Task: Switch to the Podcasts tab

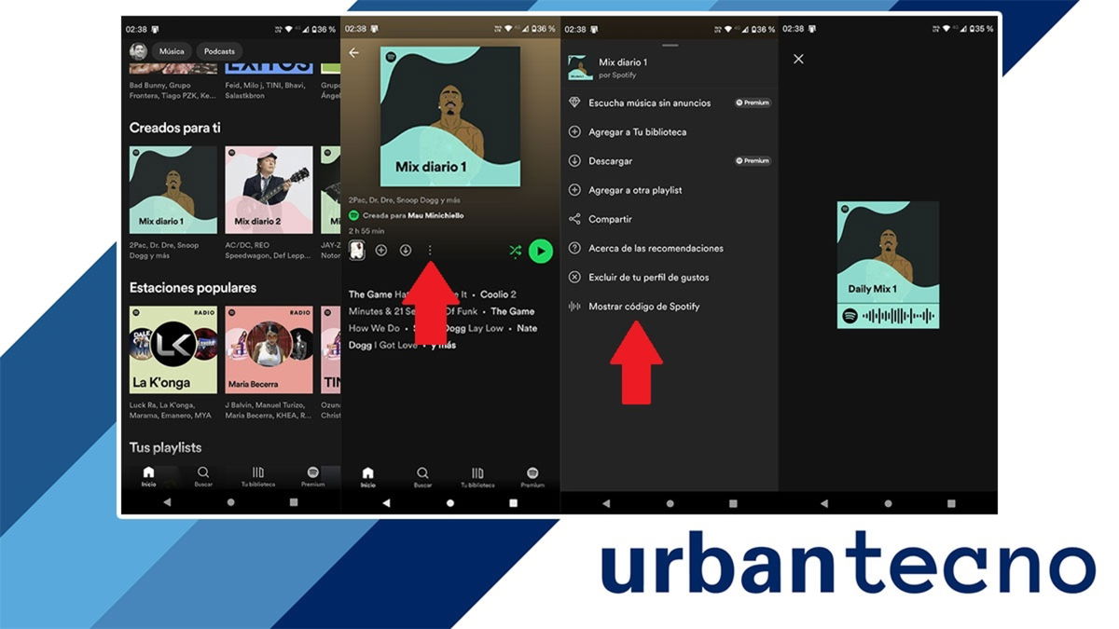Action: click(x=219, y=51)
